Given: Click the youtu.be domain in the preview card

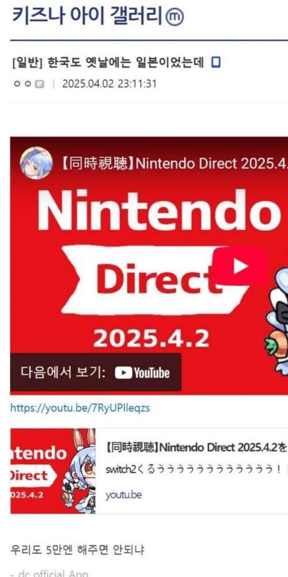Looking at the screenshot, I should click(123, 495).
